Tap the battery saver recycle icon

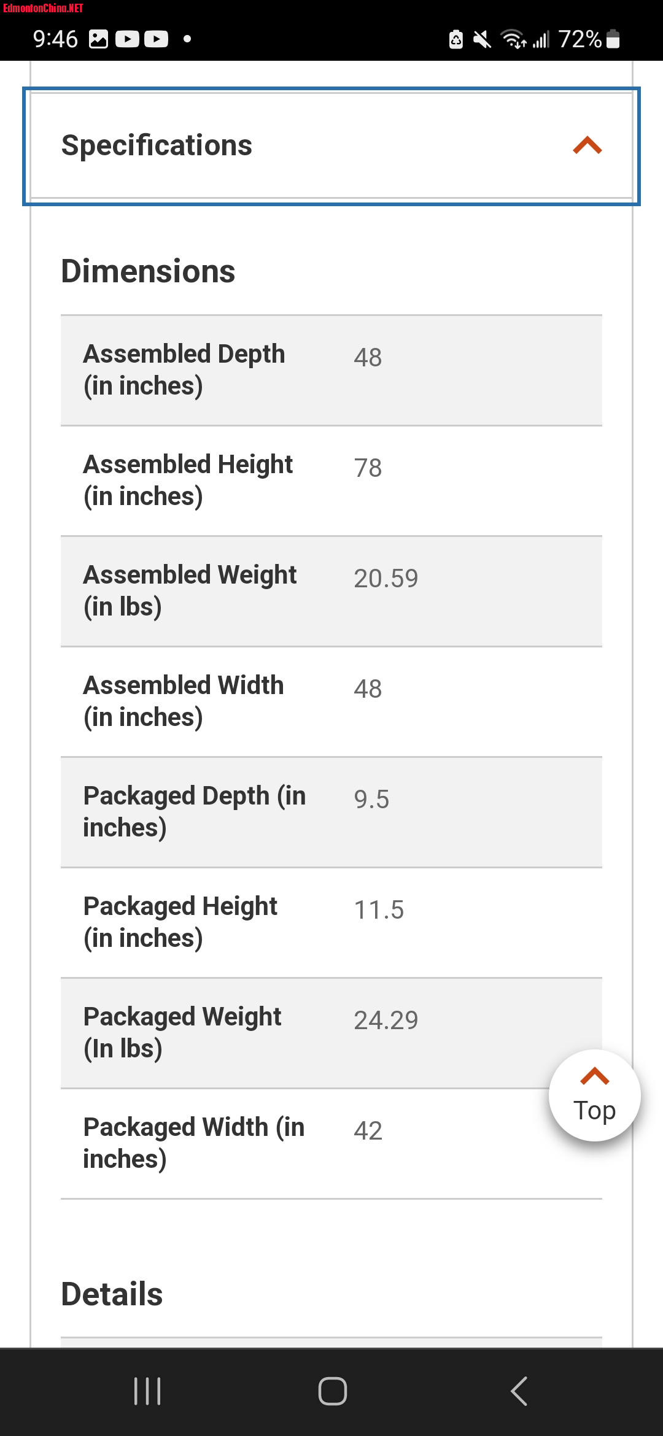[x=456, y=39]
